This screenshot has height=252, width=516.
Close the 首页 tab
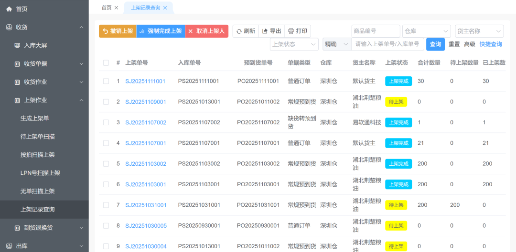pos(116,8)
